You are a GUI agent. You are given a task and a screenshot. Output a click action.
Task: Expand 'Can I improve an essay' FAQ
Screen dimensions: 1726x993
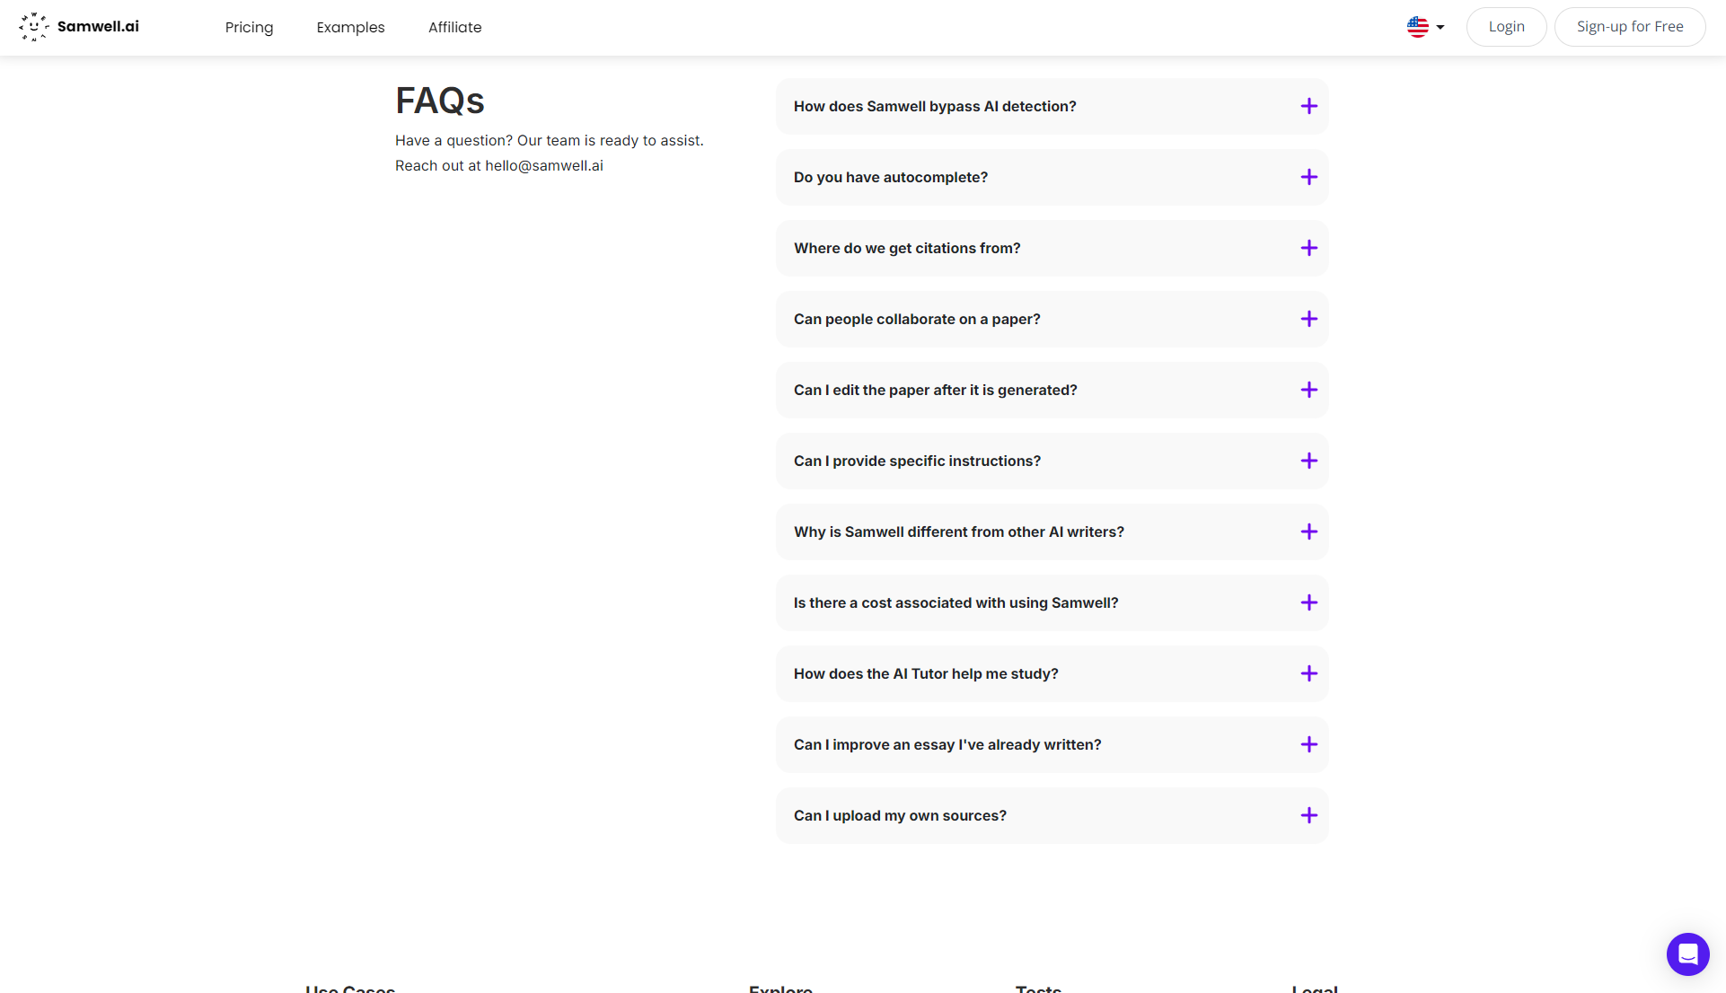[x=947, y=744]
